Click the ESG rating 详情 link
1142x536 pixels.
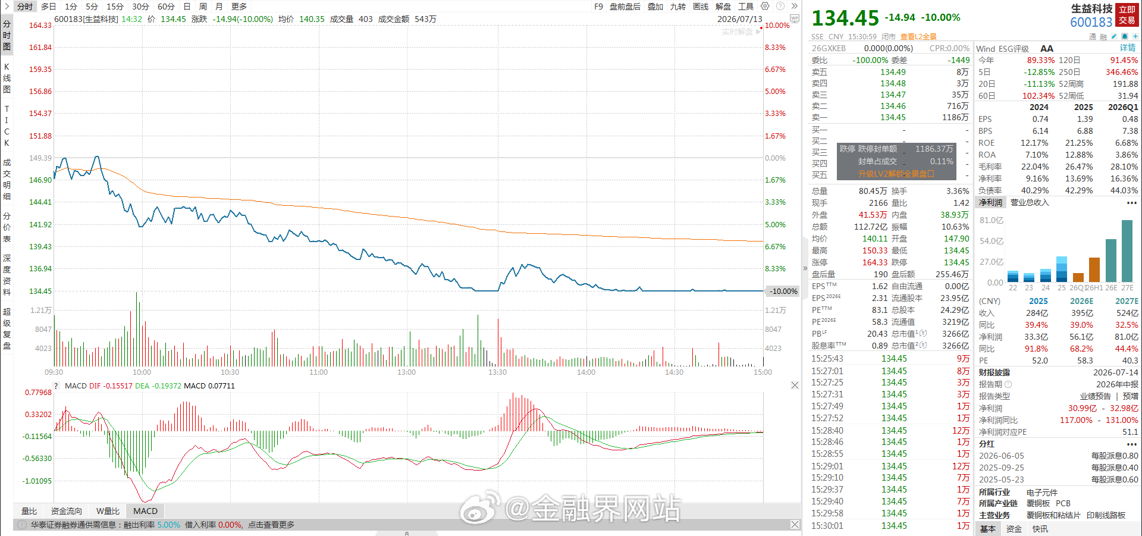coord(1128,48)
